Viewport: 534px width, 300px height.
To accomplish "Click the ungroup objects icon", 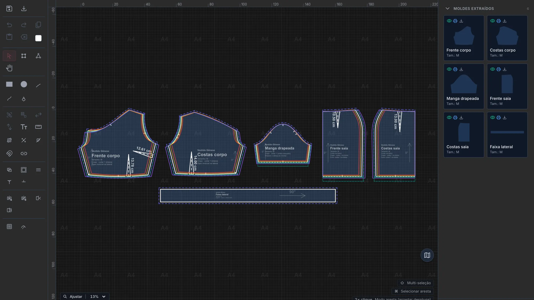I will coord(24,115).
